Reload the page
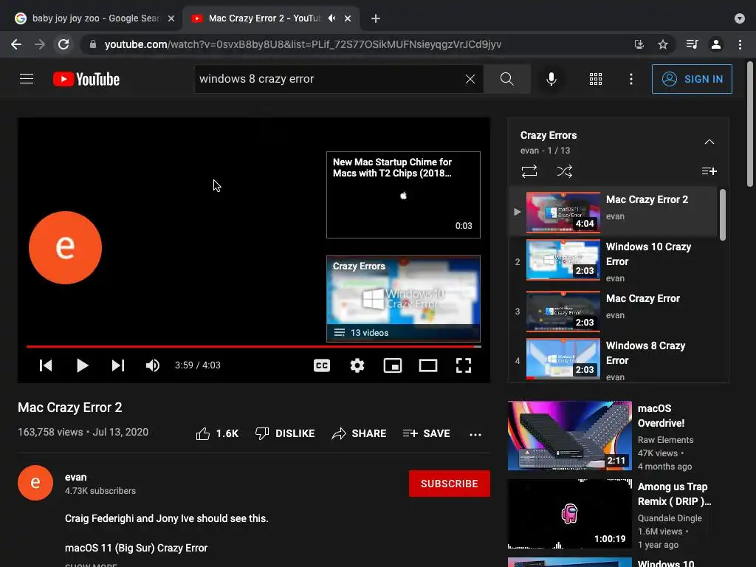Screen dimensions: 756x567 [x=63, y=44]
